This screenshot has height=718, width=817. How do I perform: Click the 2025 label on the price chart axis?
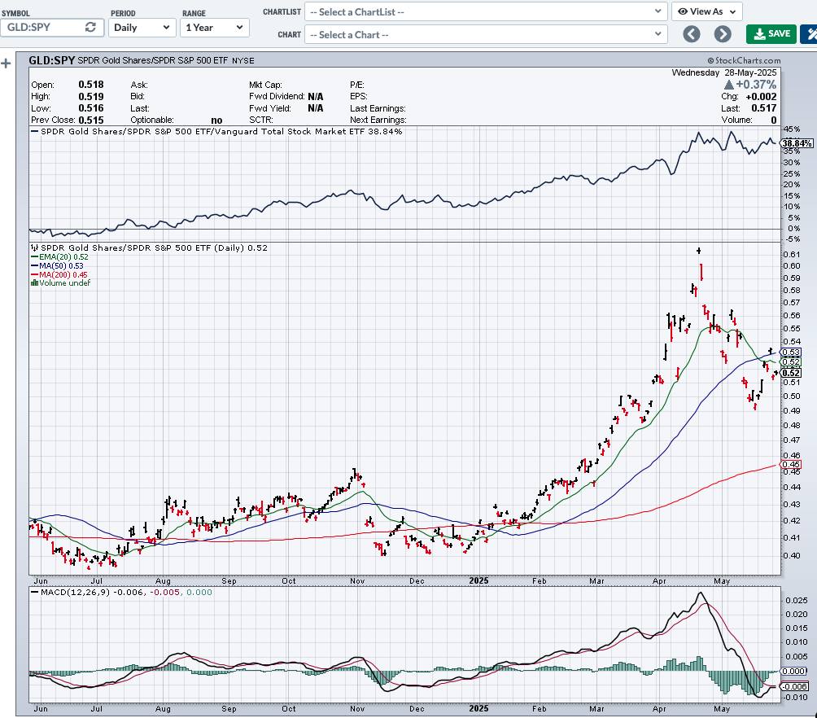click(478, 580)
